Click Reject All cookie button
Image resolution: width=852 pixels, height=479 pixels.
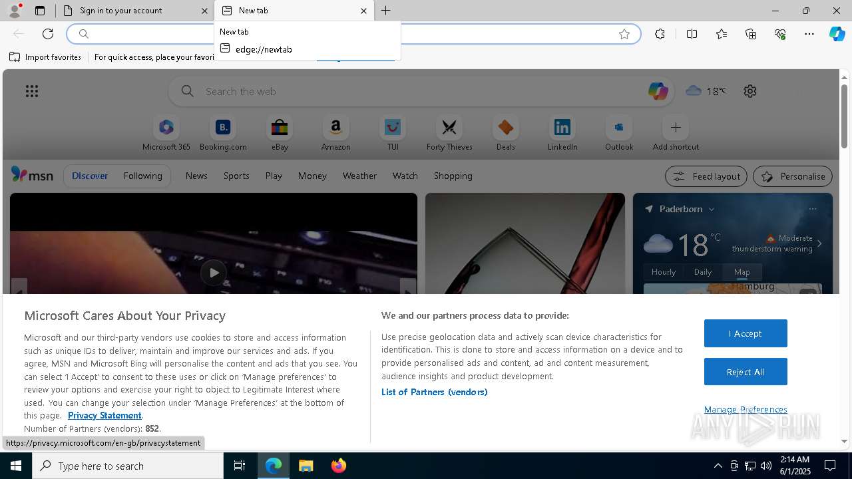[745, 372]
